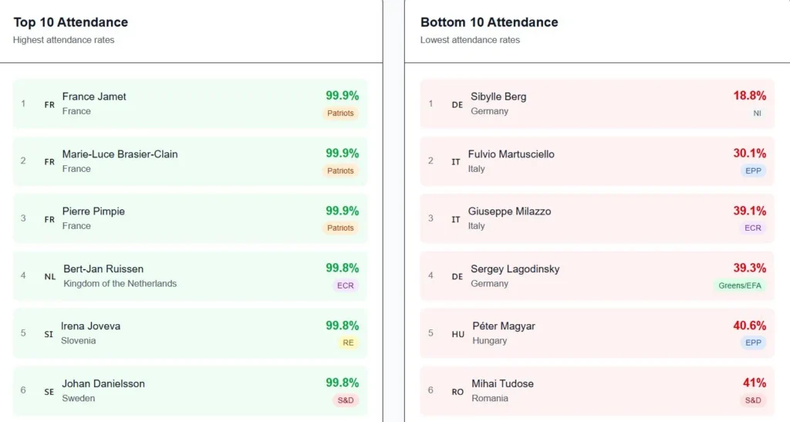Select the EPP badge in Fulvio Martusciello's row
The height and width of the screenshot is (422, 790).
point(753,170)
